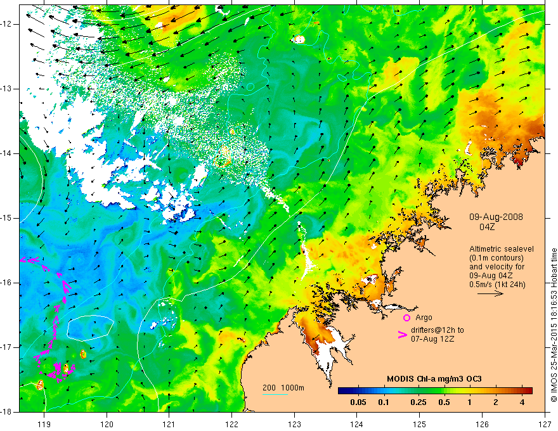Click longitude axis label 122
558x431 pixels.
[231, 424]
